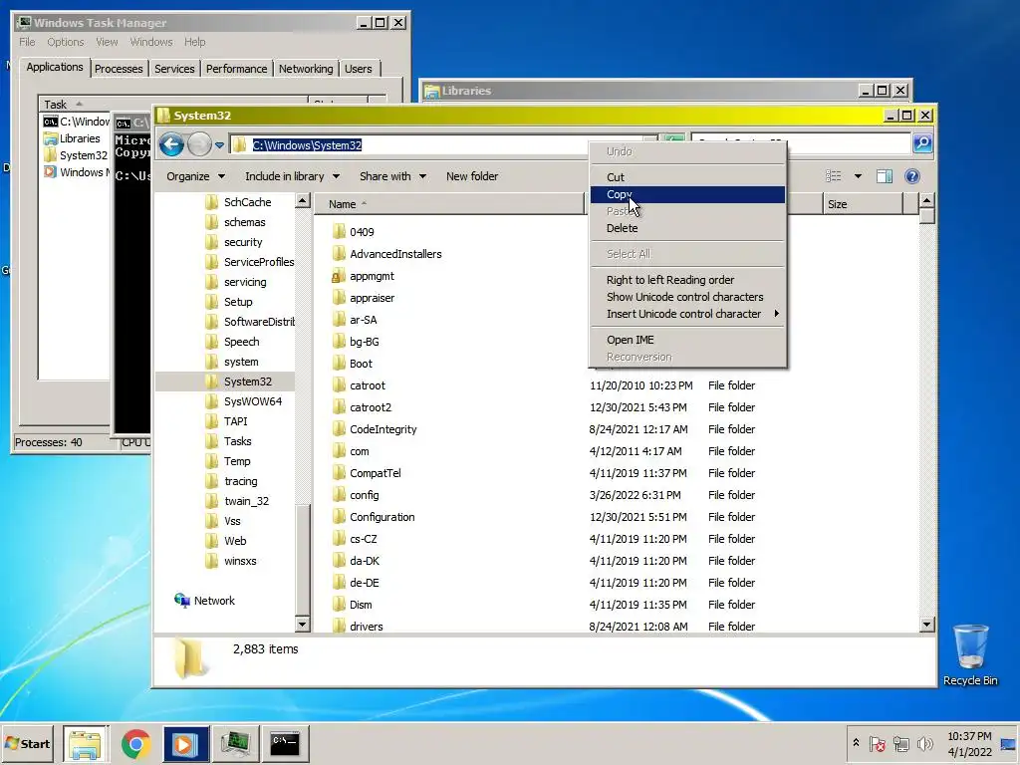Open Command Prompt taskbar icon
This screenshot has height=765, width=1020.
[284, 743]
